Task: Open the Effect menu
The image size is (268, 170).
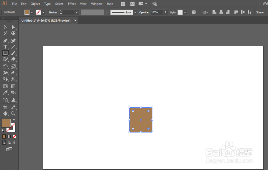Action: pyautogui.click(x=72, y=4)
